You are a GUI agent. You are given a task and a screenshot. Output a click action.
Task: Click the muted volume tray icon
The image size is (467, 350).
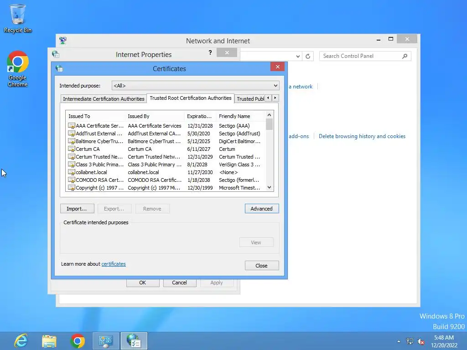click(x=421, y=341)
